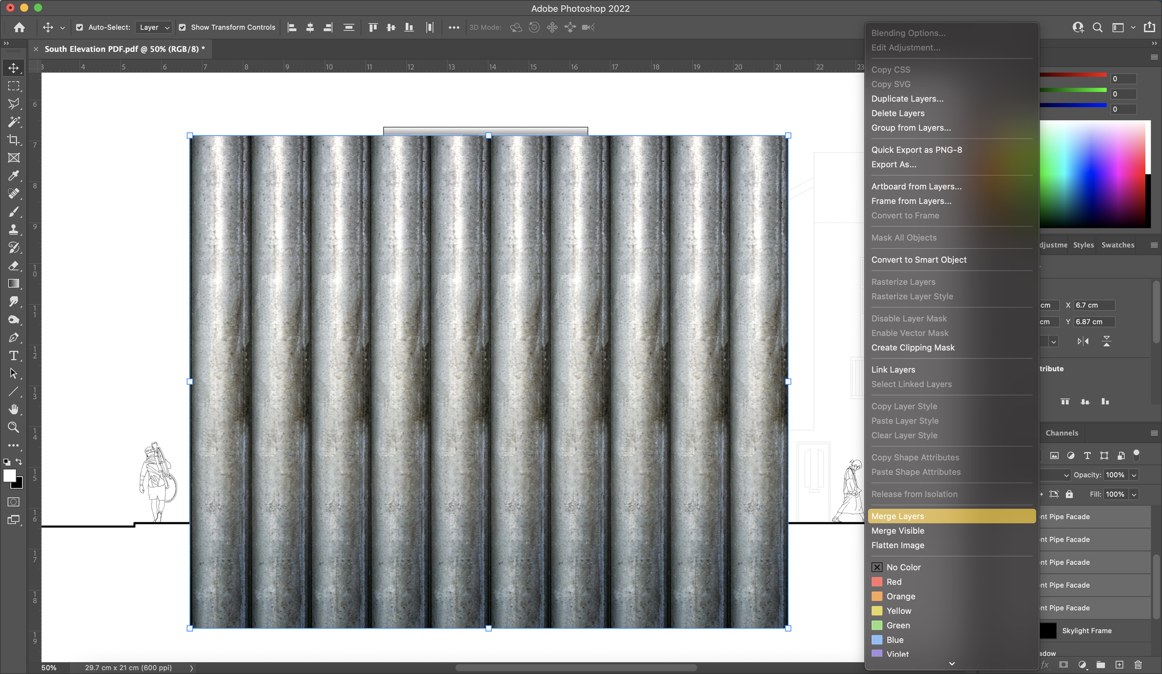Click the flip horizontal icon in Properties
The width and height of the screenshot is (1162, 674).
point(1083,341)
